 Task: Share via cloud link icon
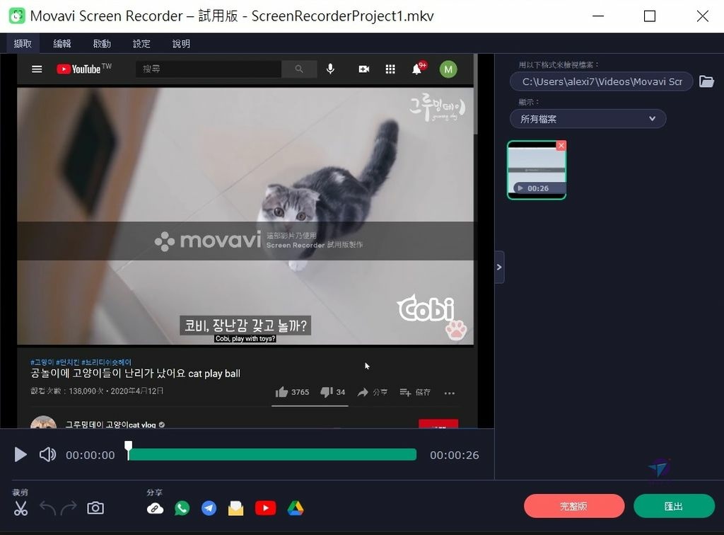pyautogui.click(x=155, y=509)
